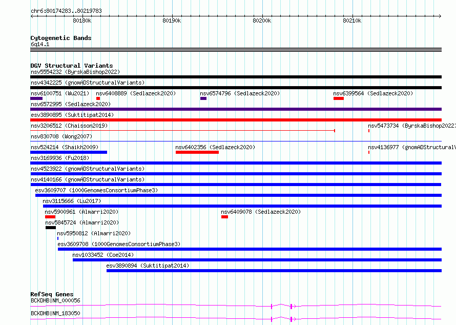Select the nsv6402356 red variant bar
The image size is (456, 325).
click(197, 152)
